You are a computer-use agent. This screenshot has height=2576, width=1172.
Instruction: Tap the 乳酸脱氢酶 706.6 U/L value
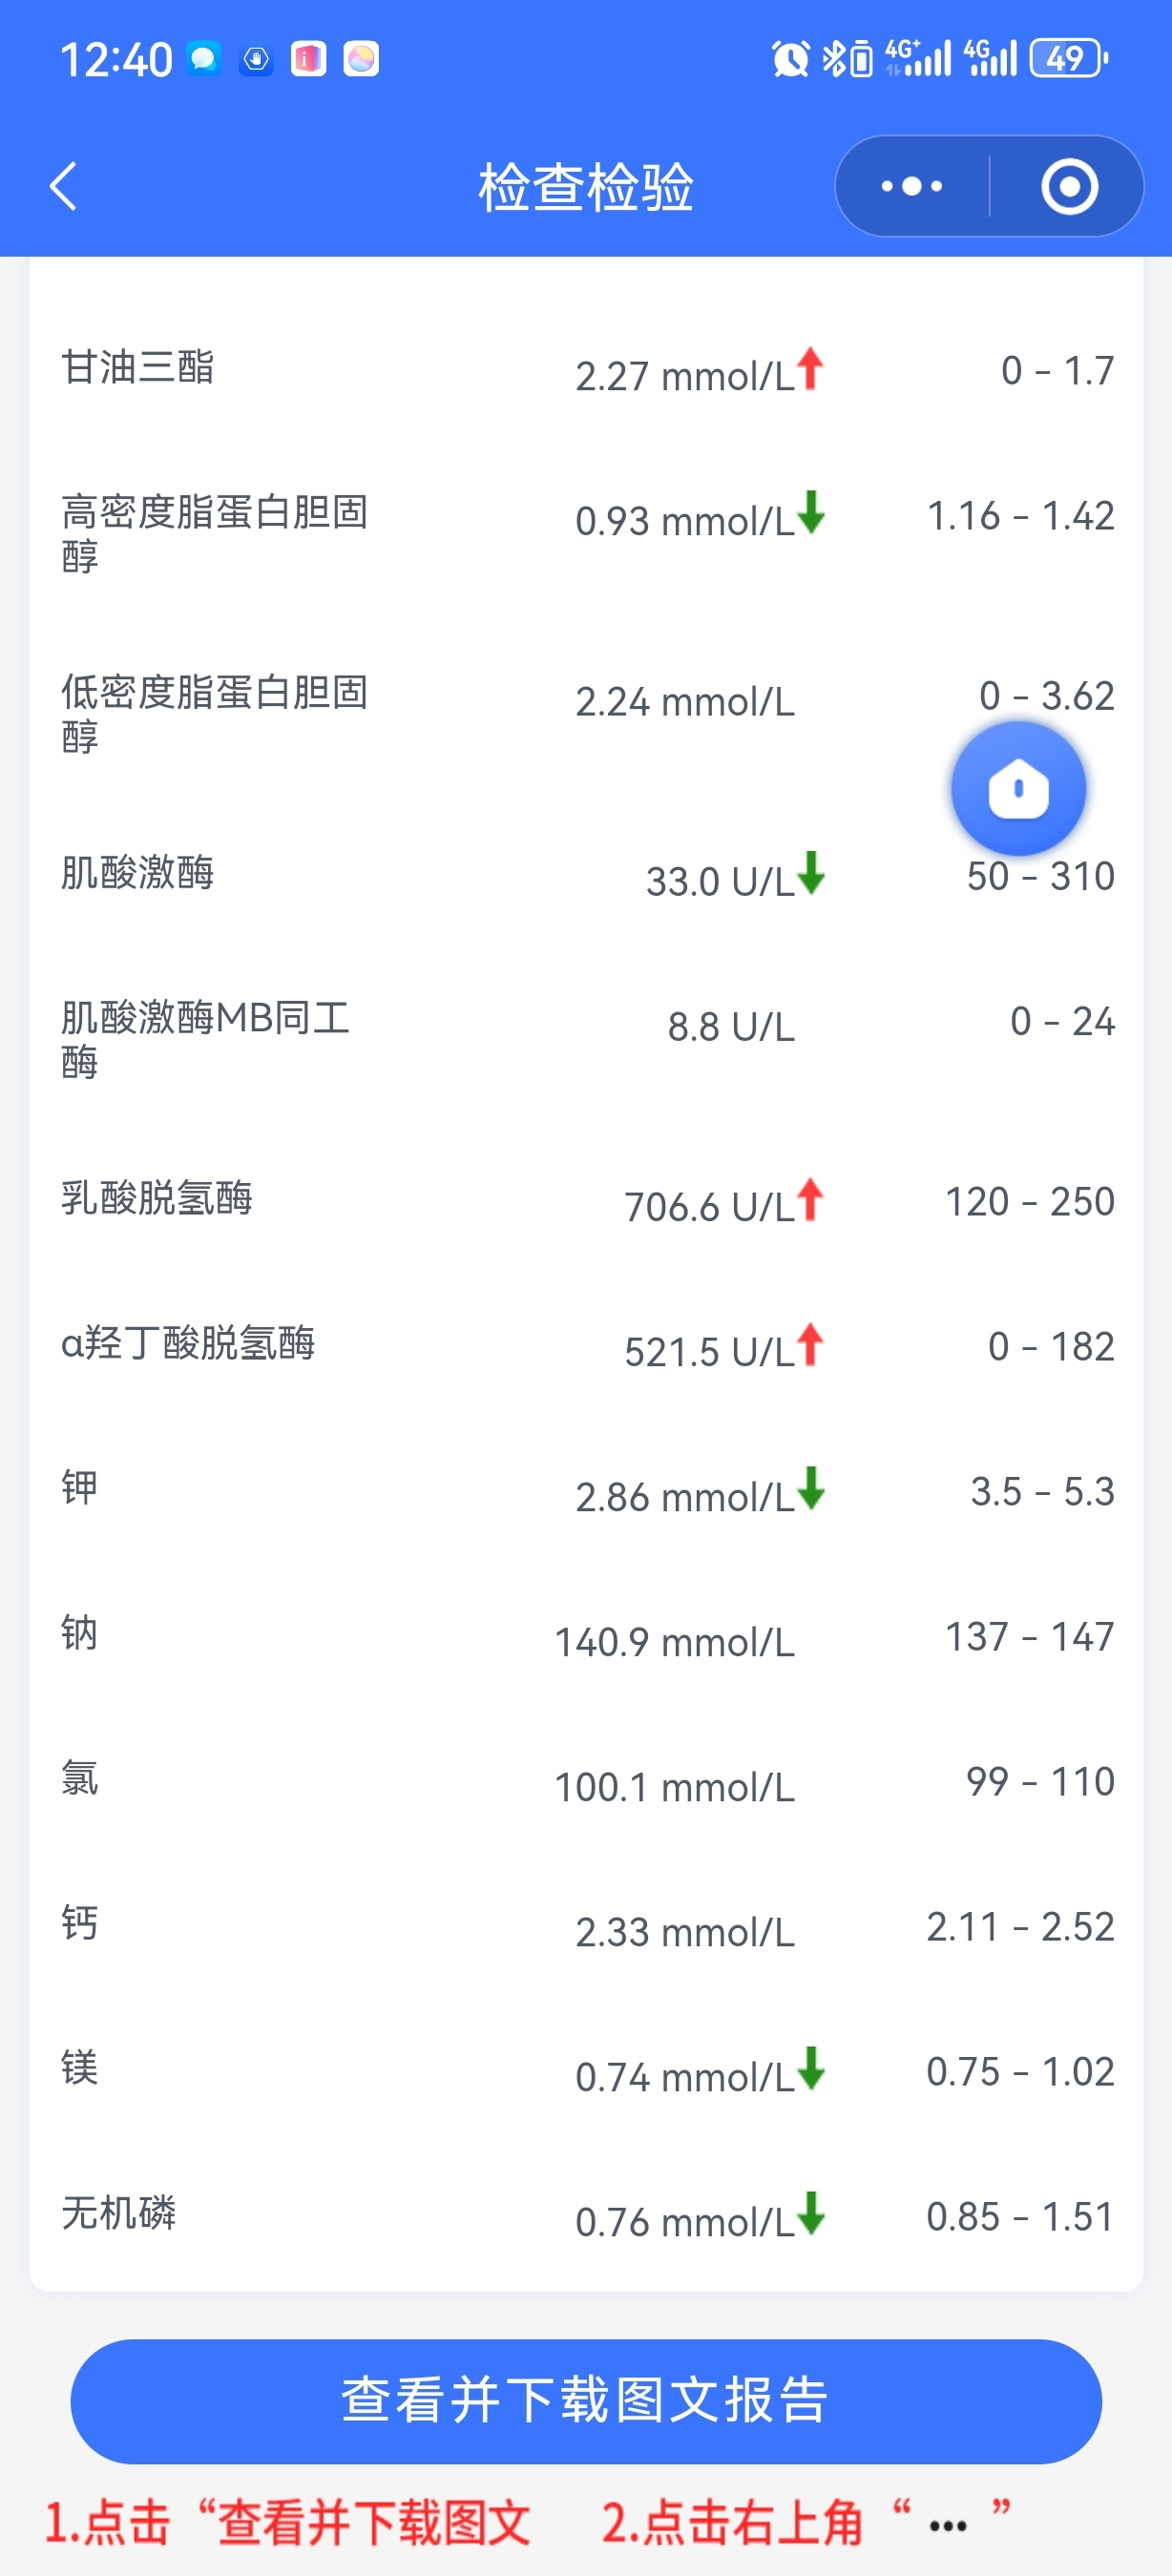click(708, 1206)
